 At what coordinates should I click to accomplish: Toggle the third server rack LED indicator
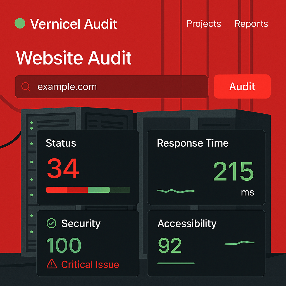31,143
